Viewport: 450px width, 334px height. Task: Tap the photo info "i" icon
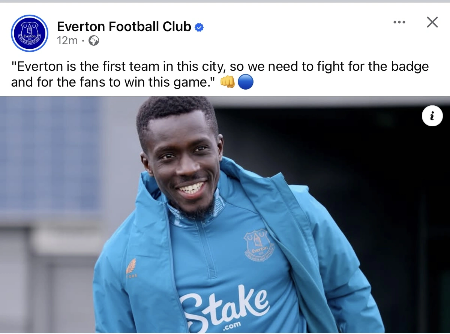432,117
